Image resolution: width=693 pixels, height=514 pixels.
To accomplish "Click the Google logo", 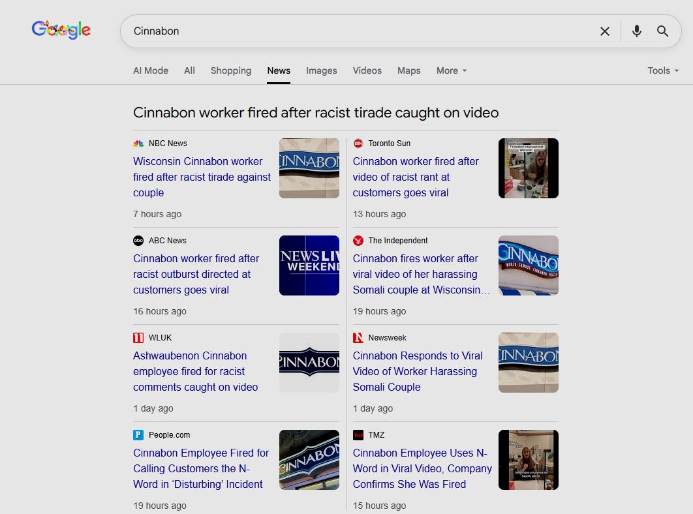I will [x=61, y=30].
